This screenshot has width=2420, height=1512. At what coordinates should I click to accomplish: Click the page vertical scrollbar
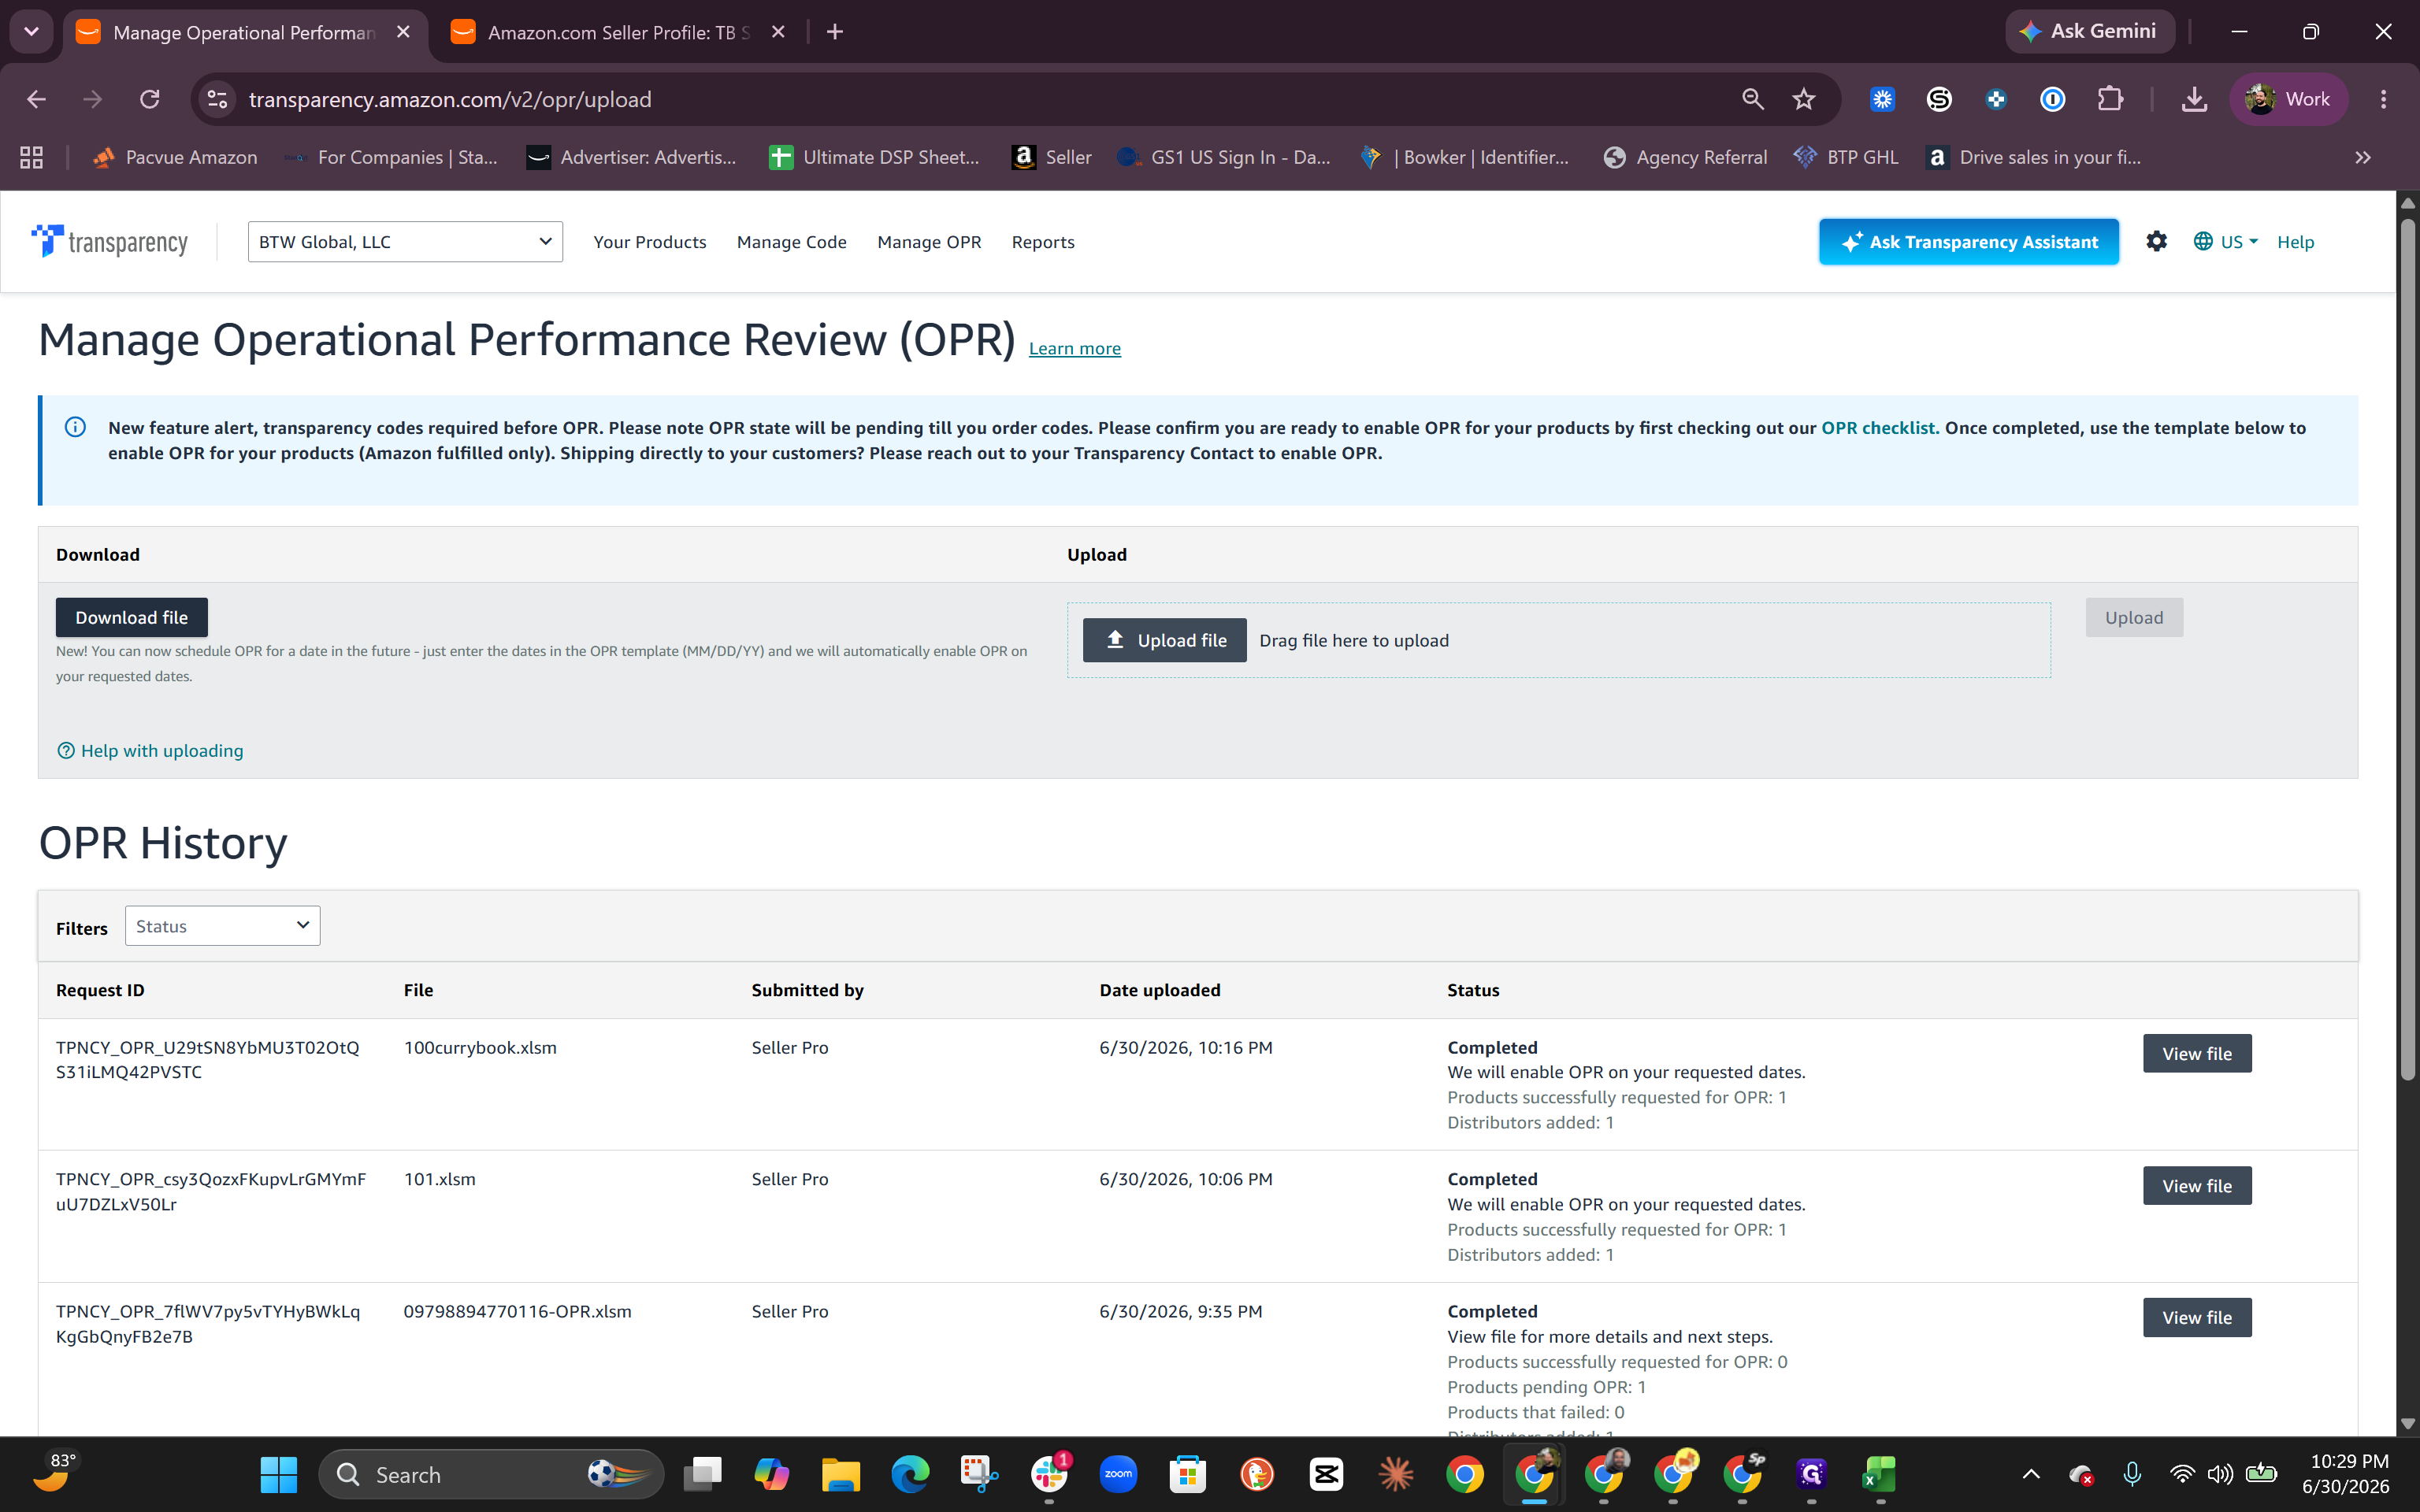coord(2407,650)
